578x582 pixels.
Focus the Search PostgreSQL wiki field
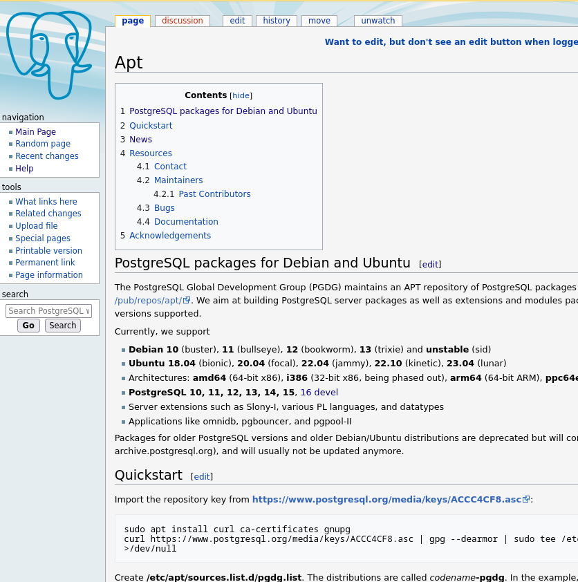tap(48, 311)
